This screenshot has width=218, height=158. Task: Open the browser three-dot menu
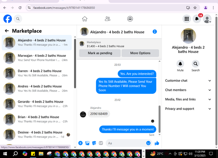pos(213,8)
